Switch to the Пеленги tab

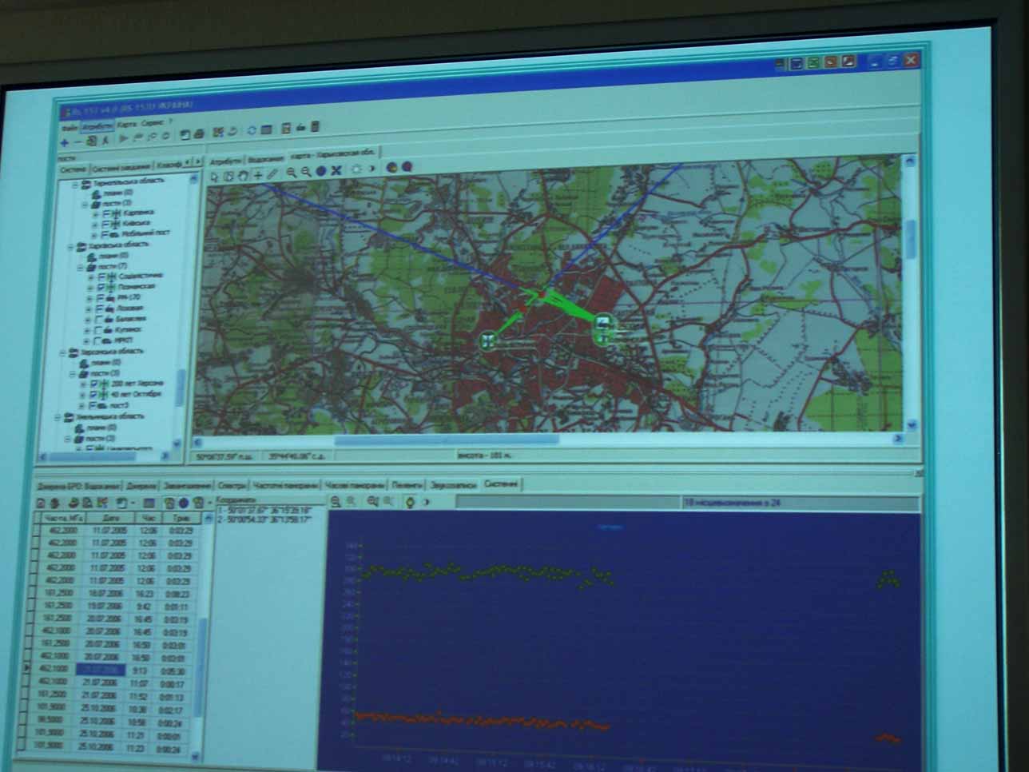tap(407, 485)
